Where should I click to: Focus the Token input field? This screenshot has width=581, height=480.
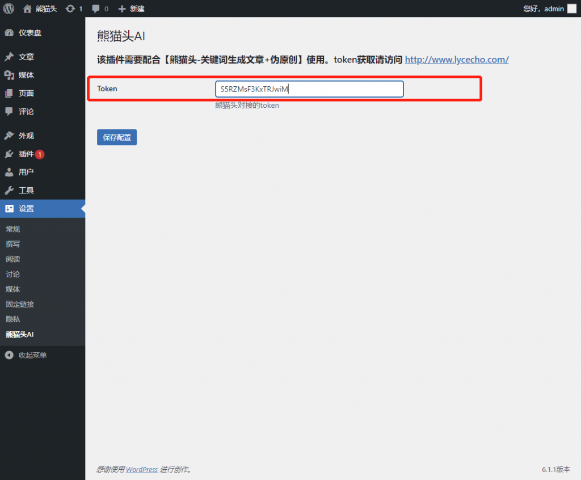coord(309,89)
